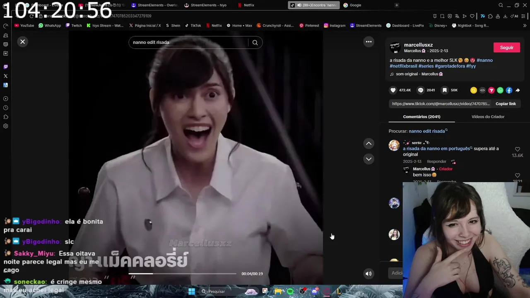Open Instagram bookmark
530x298 pixels.
point(335,25)
